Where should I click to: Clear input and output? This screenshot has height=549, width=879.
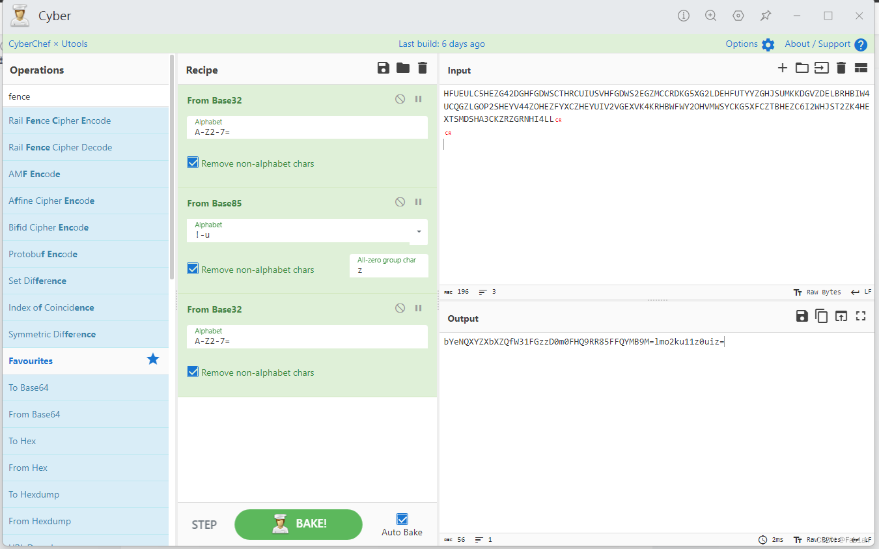coord(841,68)
